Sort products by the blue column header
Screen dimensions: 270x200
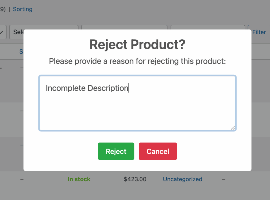[x=22, y=51]
